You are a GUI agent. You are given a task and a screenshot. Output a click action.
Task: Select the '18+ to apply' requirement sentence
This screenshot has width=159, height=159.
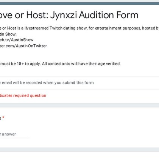[x=60, y=64]
